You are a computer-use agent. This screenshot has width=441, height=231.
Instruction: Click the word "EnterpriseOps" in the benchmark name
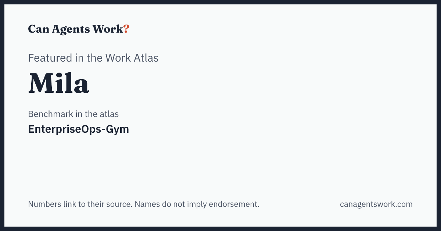(65, 129)
